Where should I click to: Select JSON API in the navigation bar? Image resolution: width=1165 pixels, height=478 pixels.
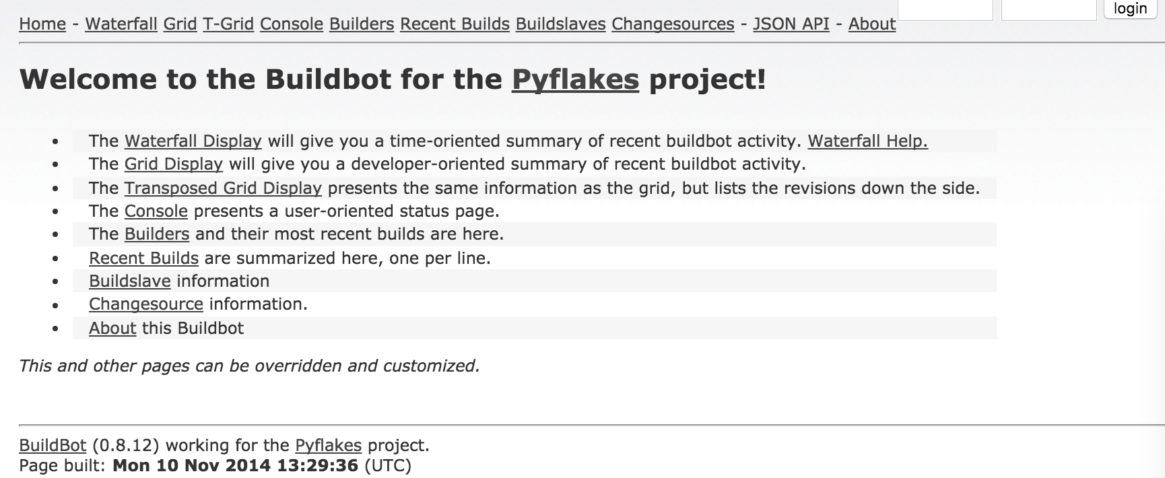tap(790, 24)
